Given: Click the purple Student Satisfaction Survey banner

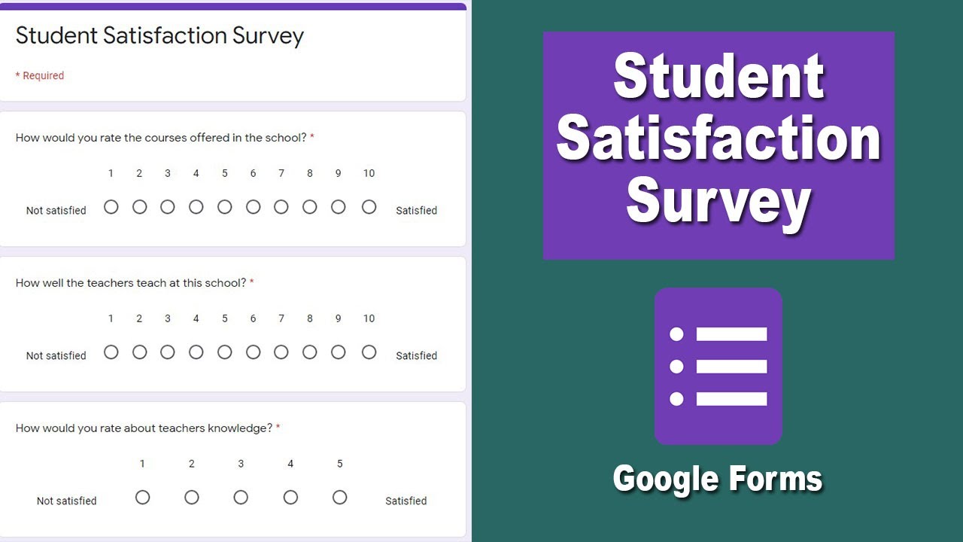Looking at the screenshot, I should point(718,145).
